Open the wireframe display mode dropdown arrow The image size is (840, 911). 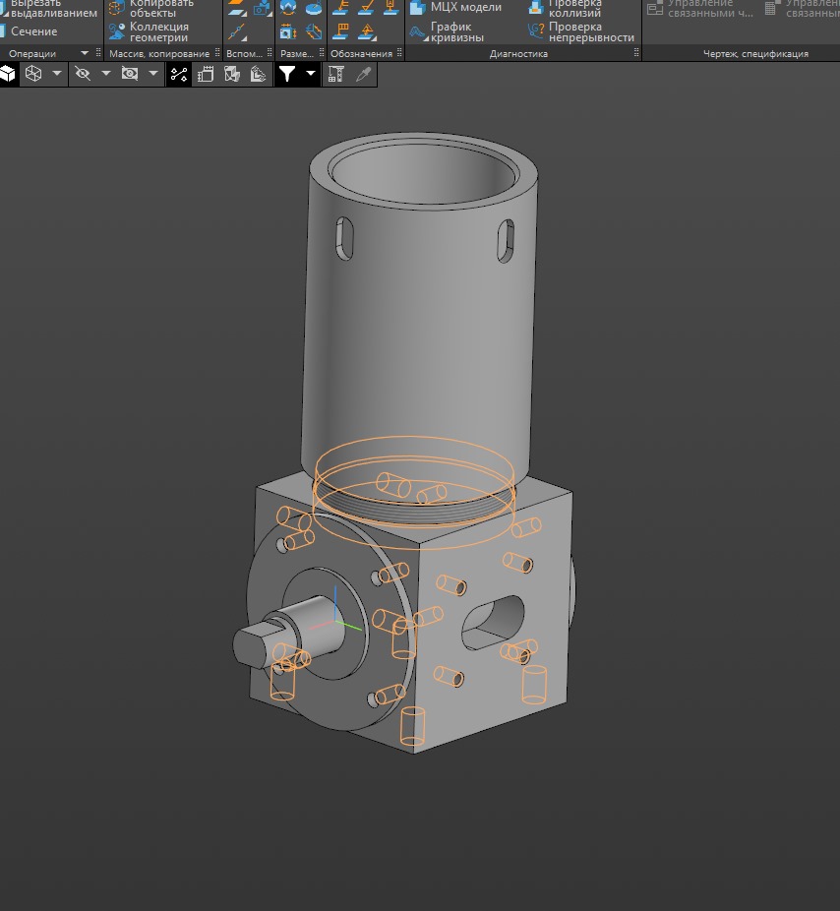point(57,74)
